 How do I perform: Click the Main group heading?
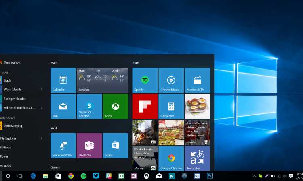(x=54, y=62)
